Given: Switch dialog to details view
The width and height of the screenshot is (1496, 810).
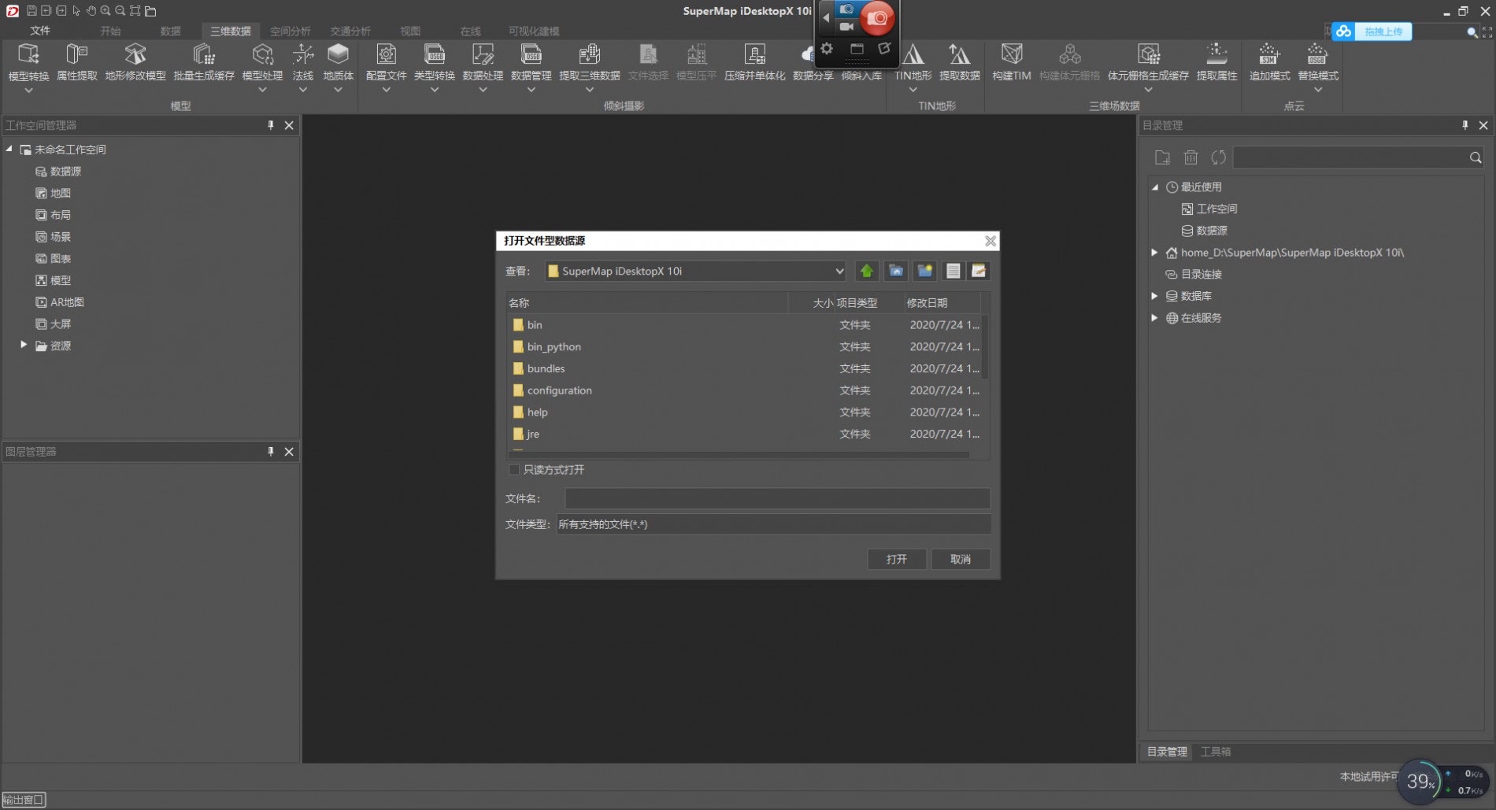Looking at the screenshot, I should [979, 271].
